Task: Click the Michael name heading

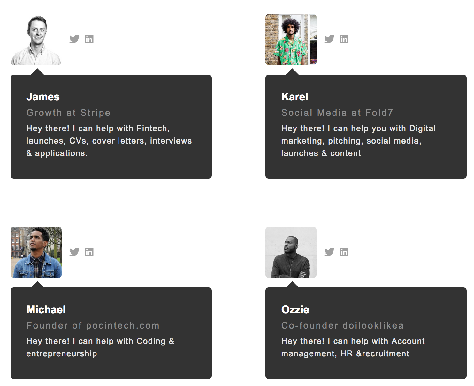Action: [46, 309]
